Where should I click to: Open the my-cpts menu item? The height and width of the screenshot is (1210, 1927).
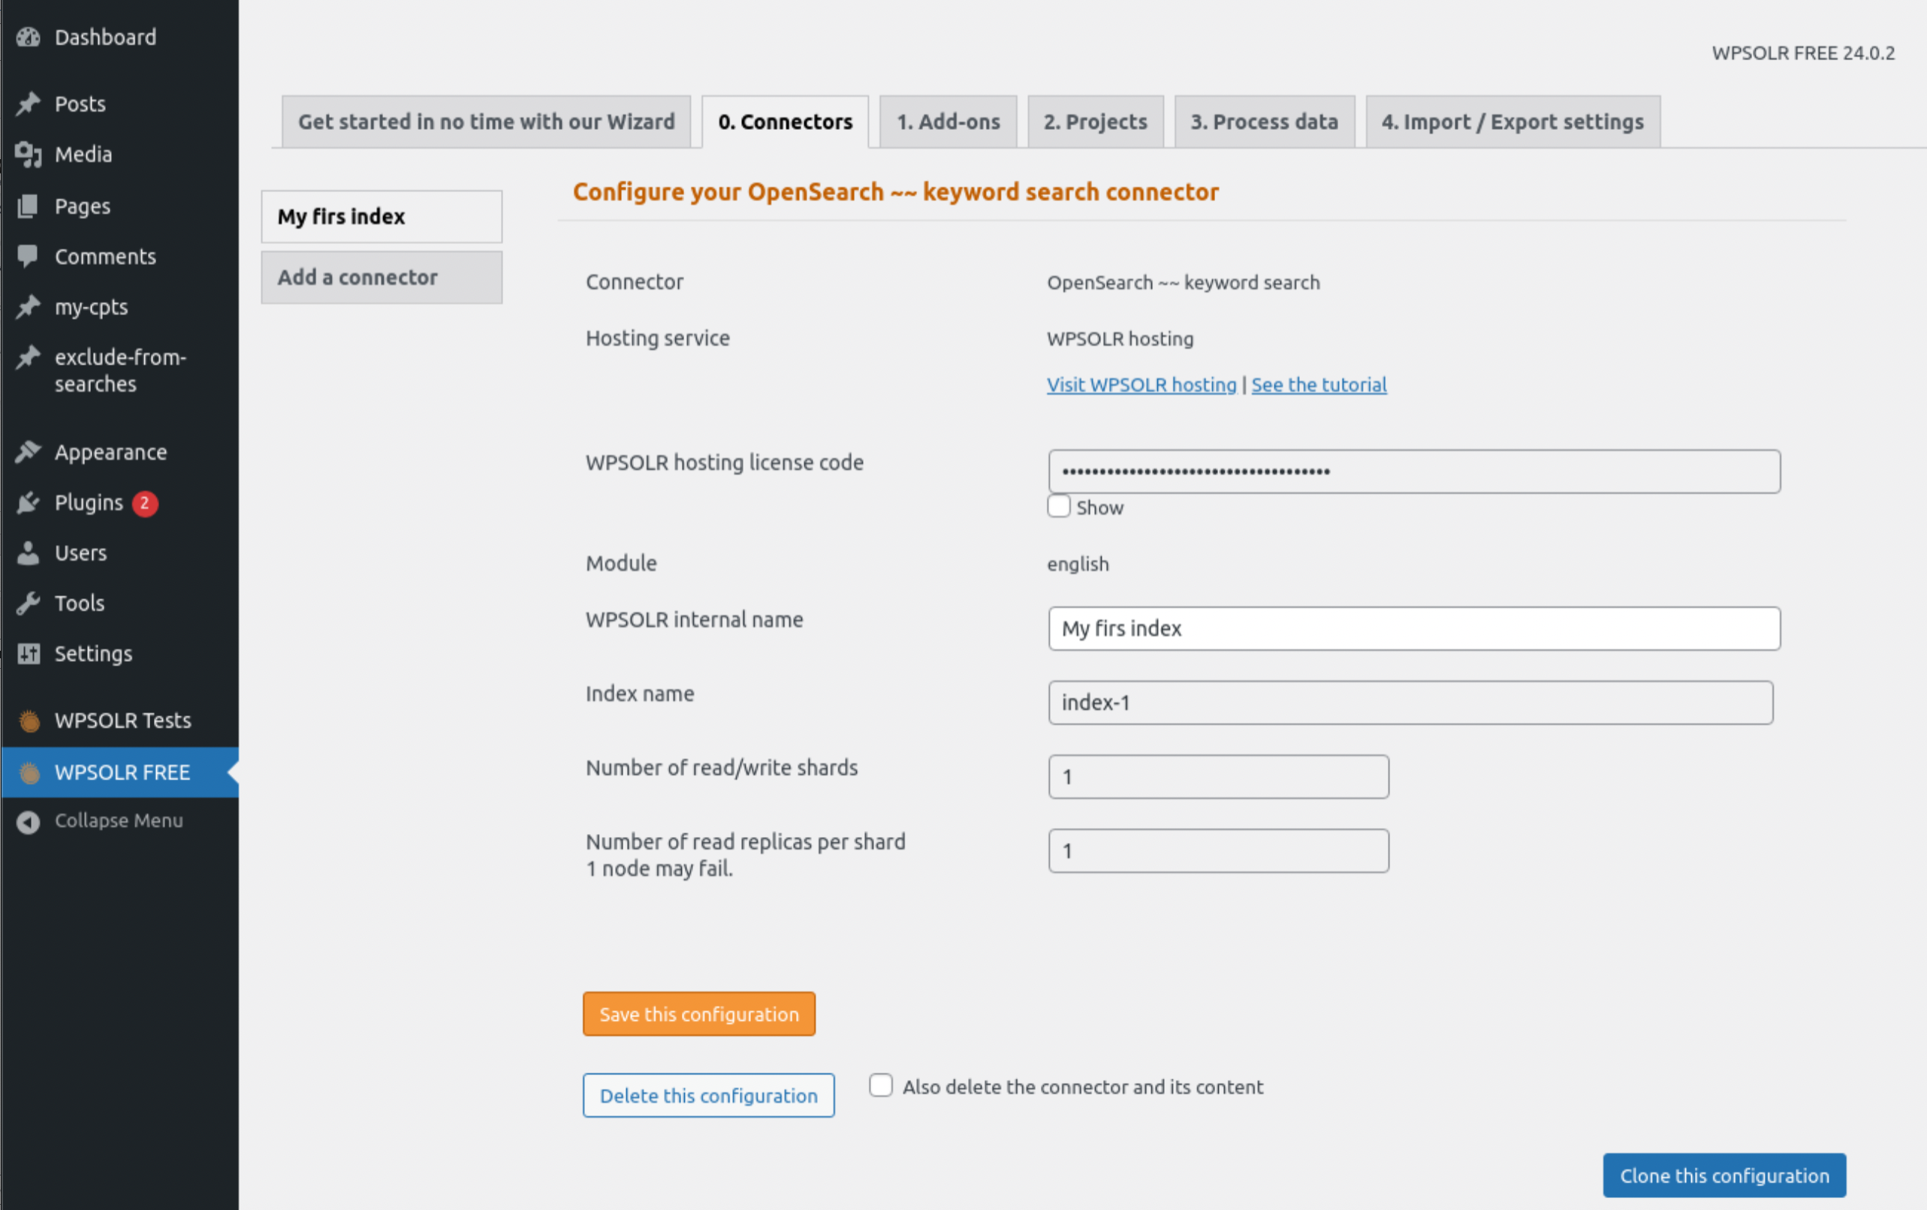point(120,307)
